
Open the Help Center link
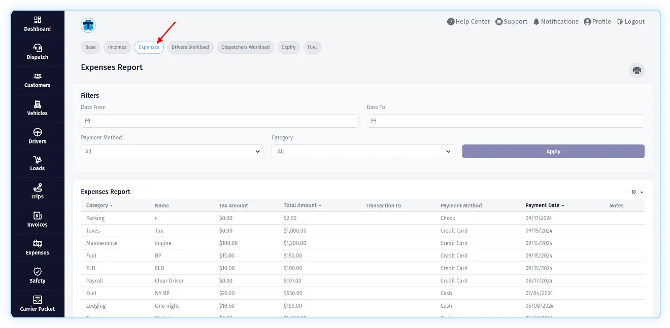468,22
